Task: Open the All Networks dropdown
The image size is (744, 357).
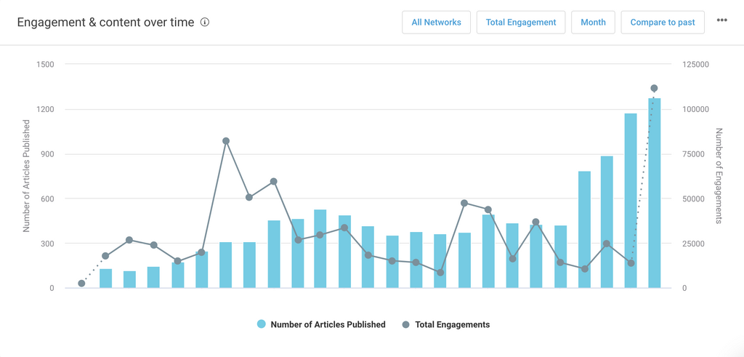Action: pos(436,23)
